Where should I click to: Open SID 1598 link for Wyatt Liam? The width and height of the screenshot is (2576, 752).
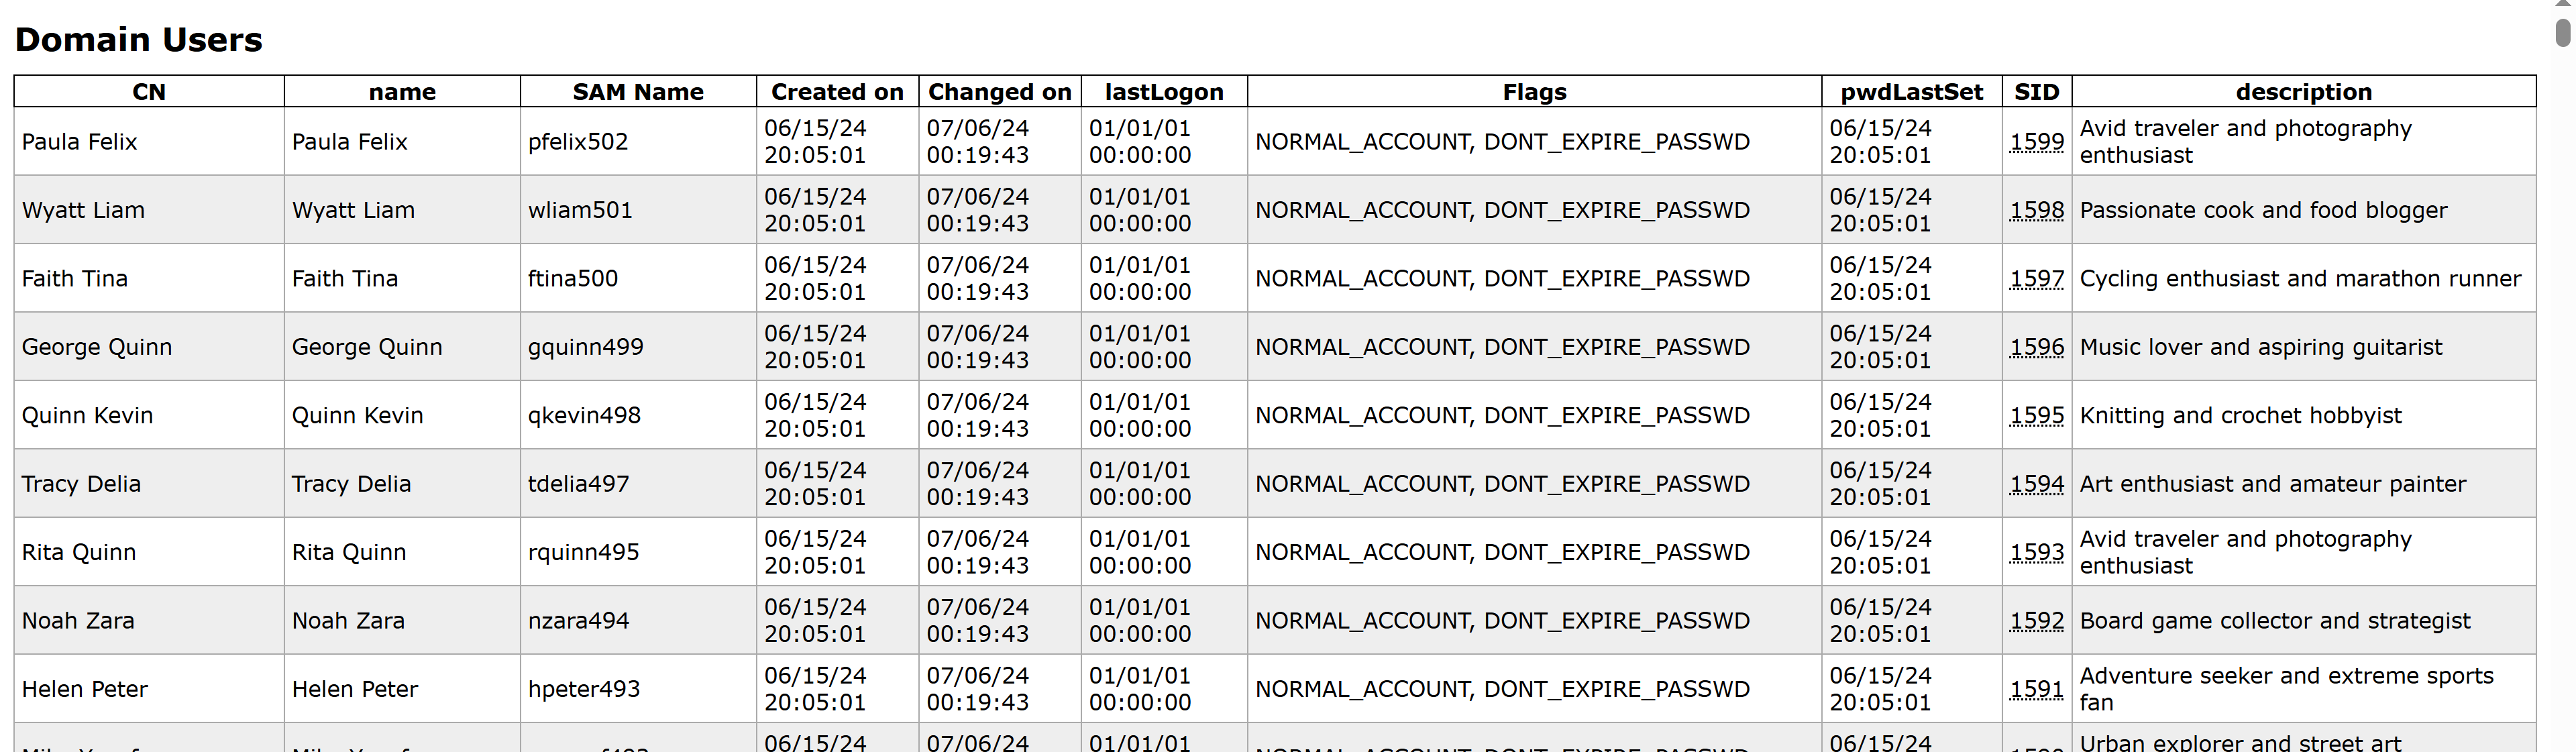(x=2036, y=210)
